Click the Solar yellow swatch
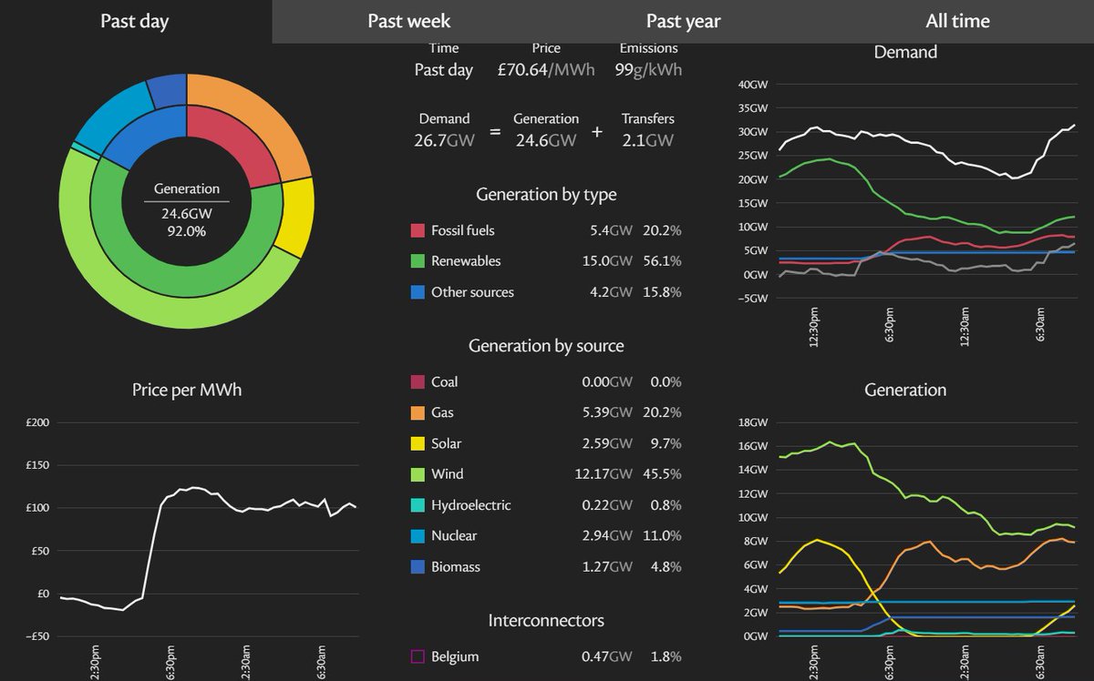 pos(418,444)
